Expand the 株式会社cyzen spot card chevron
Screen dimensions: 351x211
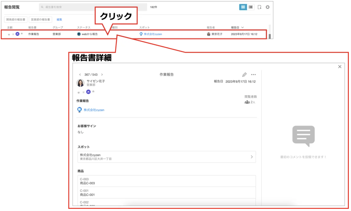click(252, 157)
